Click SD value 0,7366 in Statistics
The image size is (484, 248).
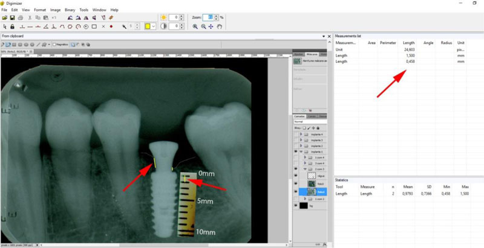click(426, 194)
